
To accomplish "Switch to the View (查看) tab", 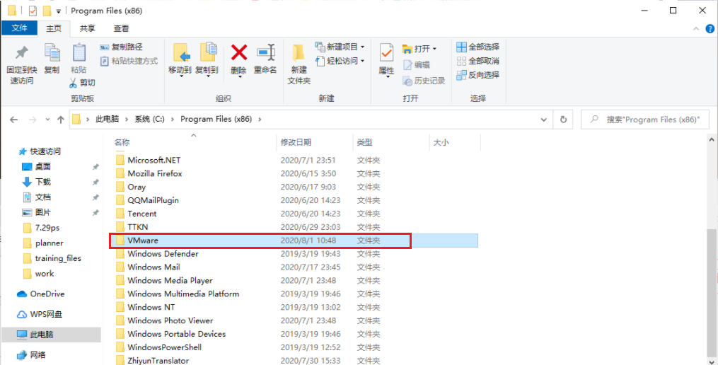I will tap(122, 28).
